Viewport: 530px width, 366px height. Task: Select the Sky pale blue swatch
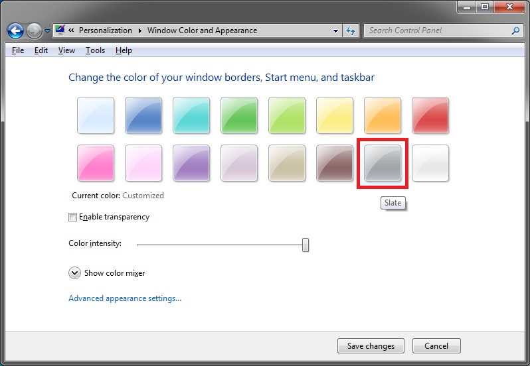(96, 115)
